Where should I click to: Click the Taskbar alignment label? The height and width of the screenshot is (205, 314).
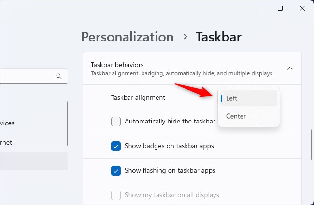tap(138, 97)
